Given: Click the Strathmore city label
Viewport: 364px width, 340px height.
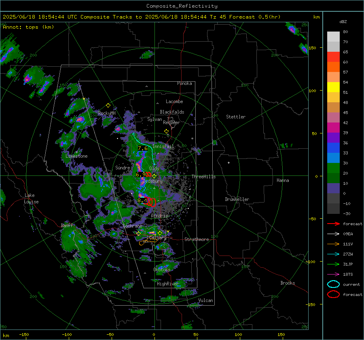Looking at the screenshot, I should 197,239.
